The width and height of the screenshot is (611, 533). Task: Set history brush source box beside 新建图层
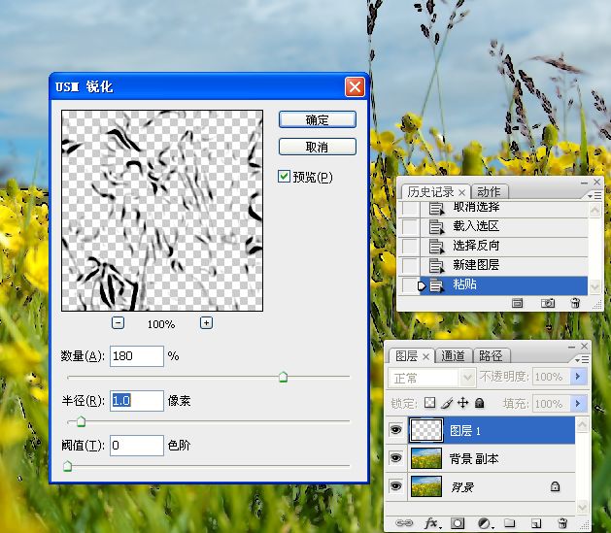pyautogui.click(x=410, y=265)
